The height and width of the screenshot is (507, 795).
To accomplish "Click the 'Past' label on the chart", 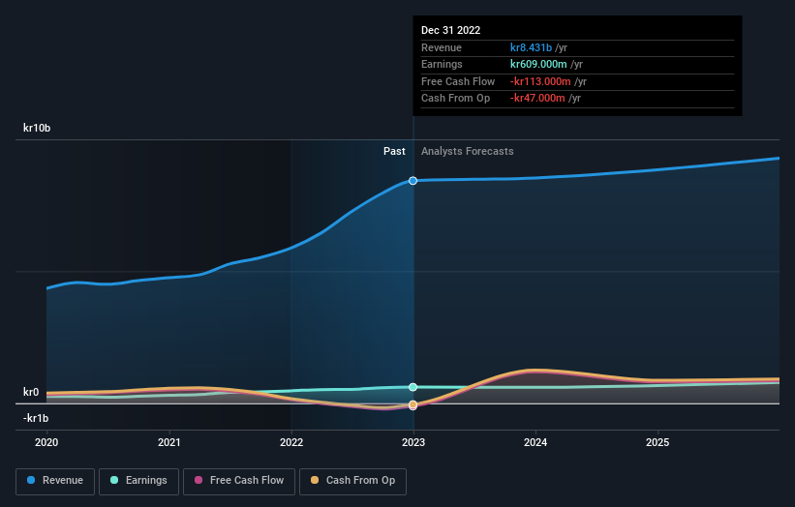I will click(394, 152).
